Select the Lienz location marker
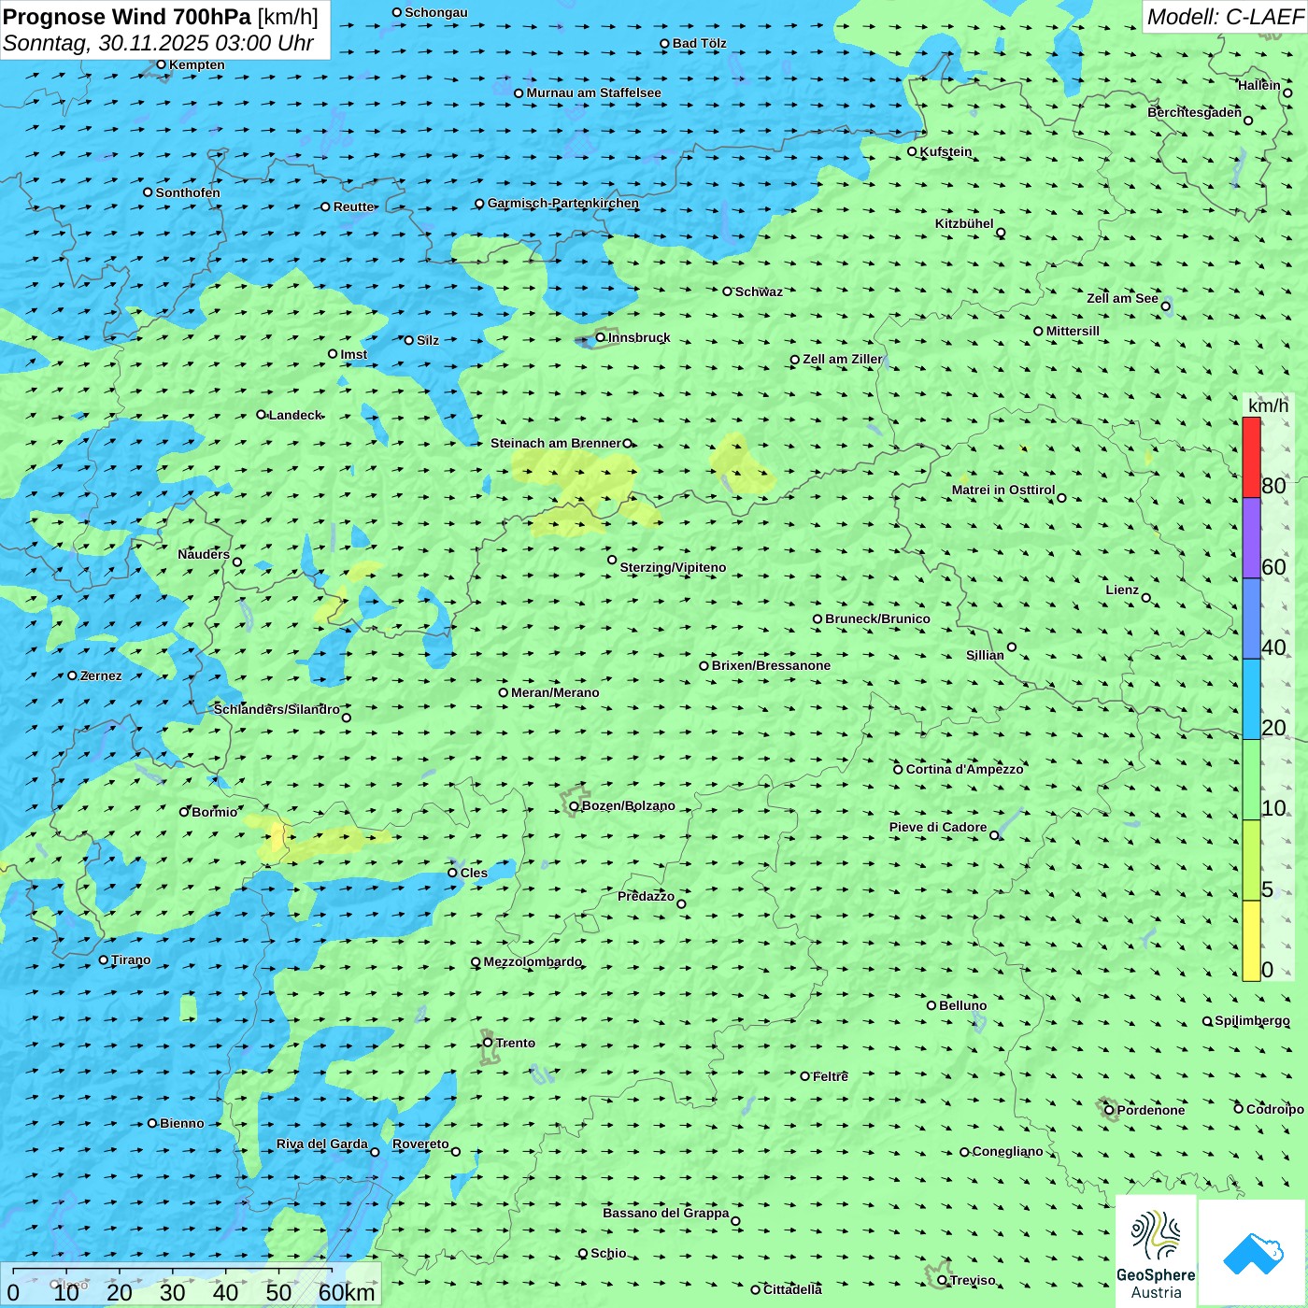The width and height of the screenshot is (1308, 1308). (x=1146, y=598)
